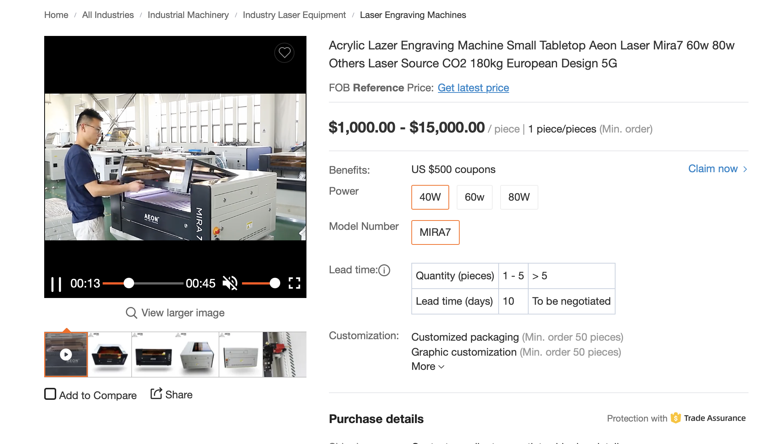Select the fifth thumbnail showing rear view
774x444 pixels.
point(241,355)
